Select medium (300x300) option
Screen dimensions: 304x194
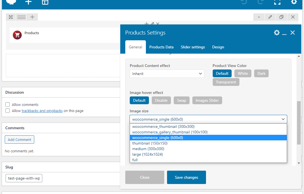[x=208, y=149]
